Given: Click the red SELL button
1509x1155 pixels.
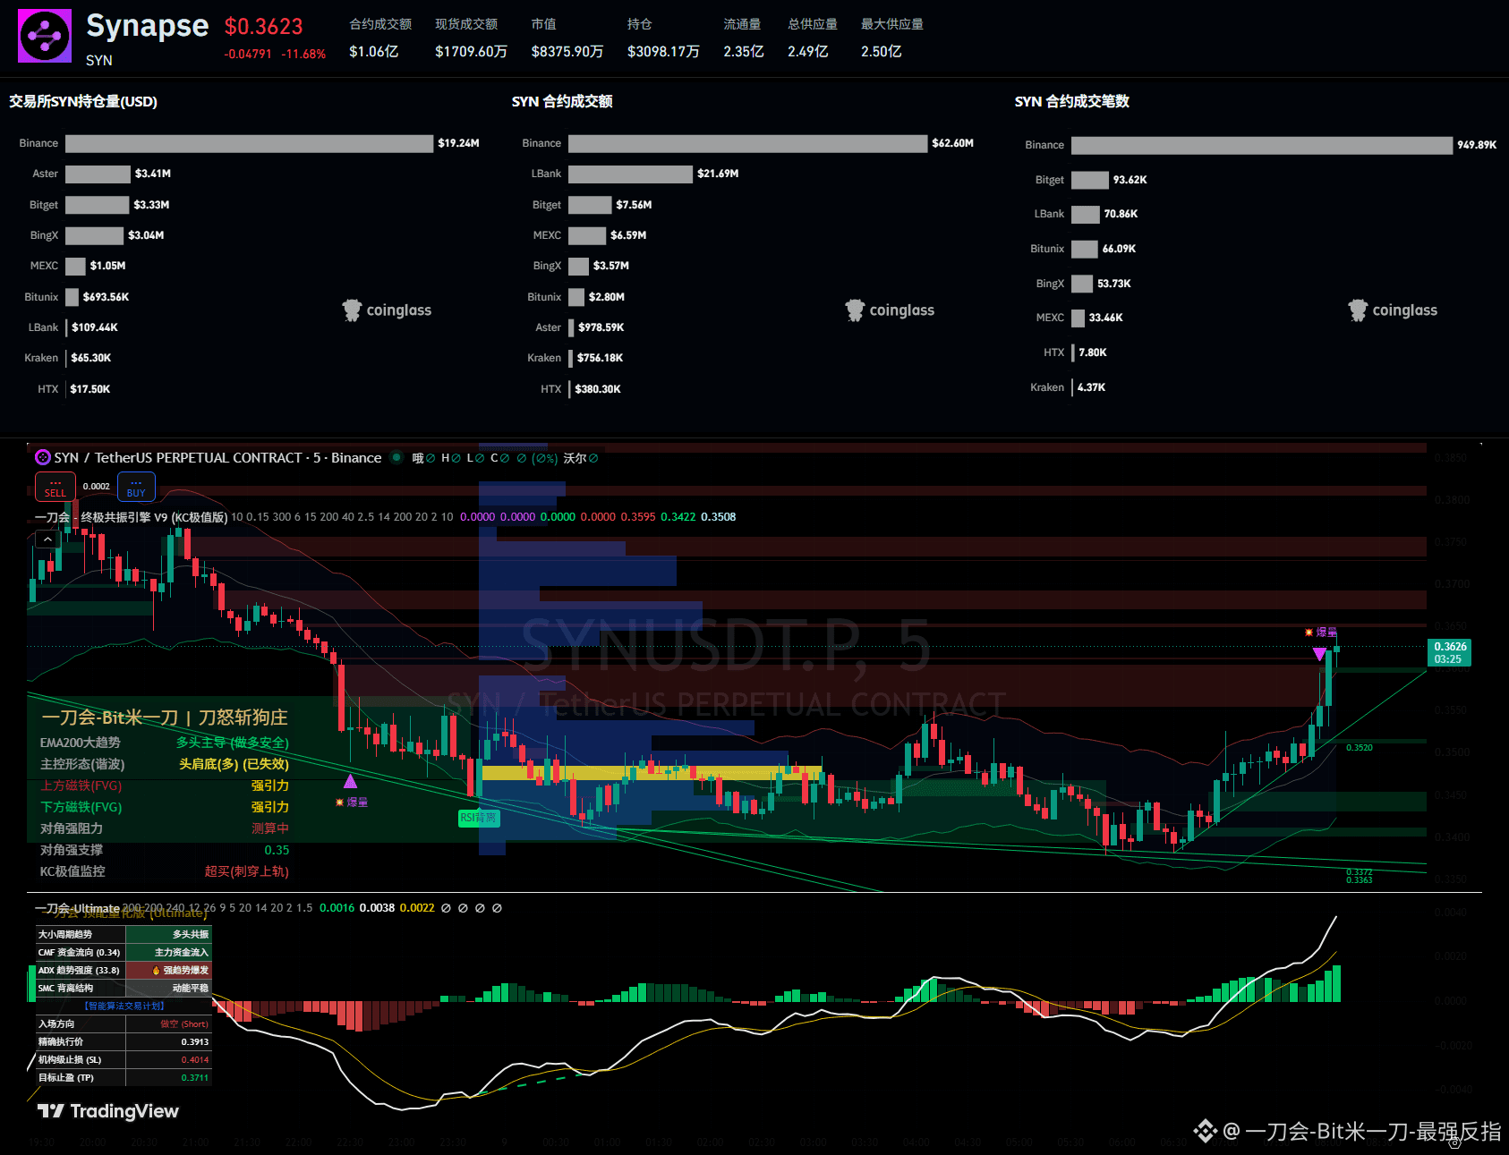Looking at the screenshot, I should [55, 488].
